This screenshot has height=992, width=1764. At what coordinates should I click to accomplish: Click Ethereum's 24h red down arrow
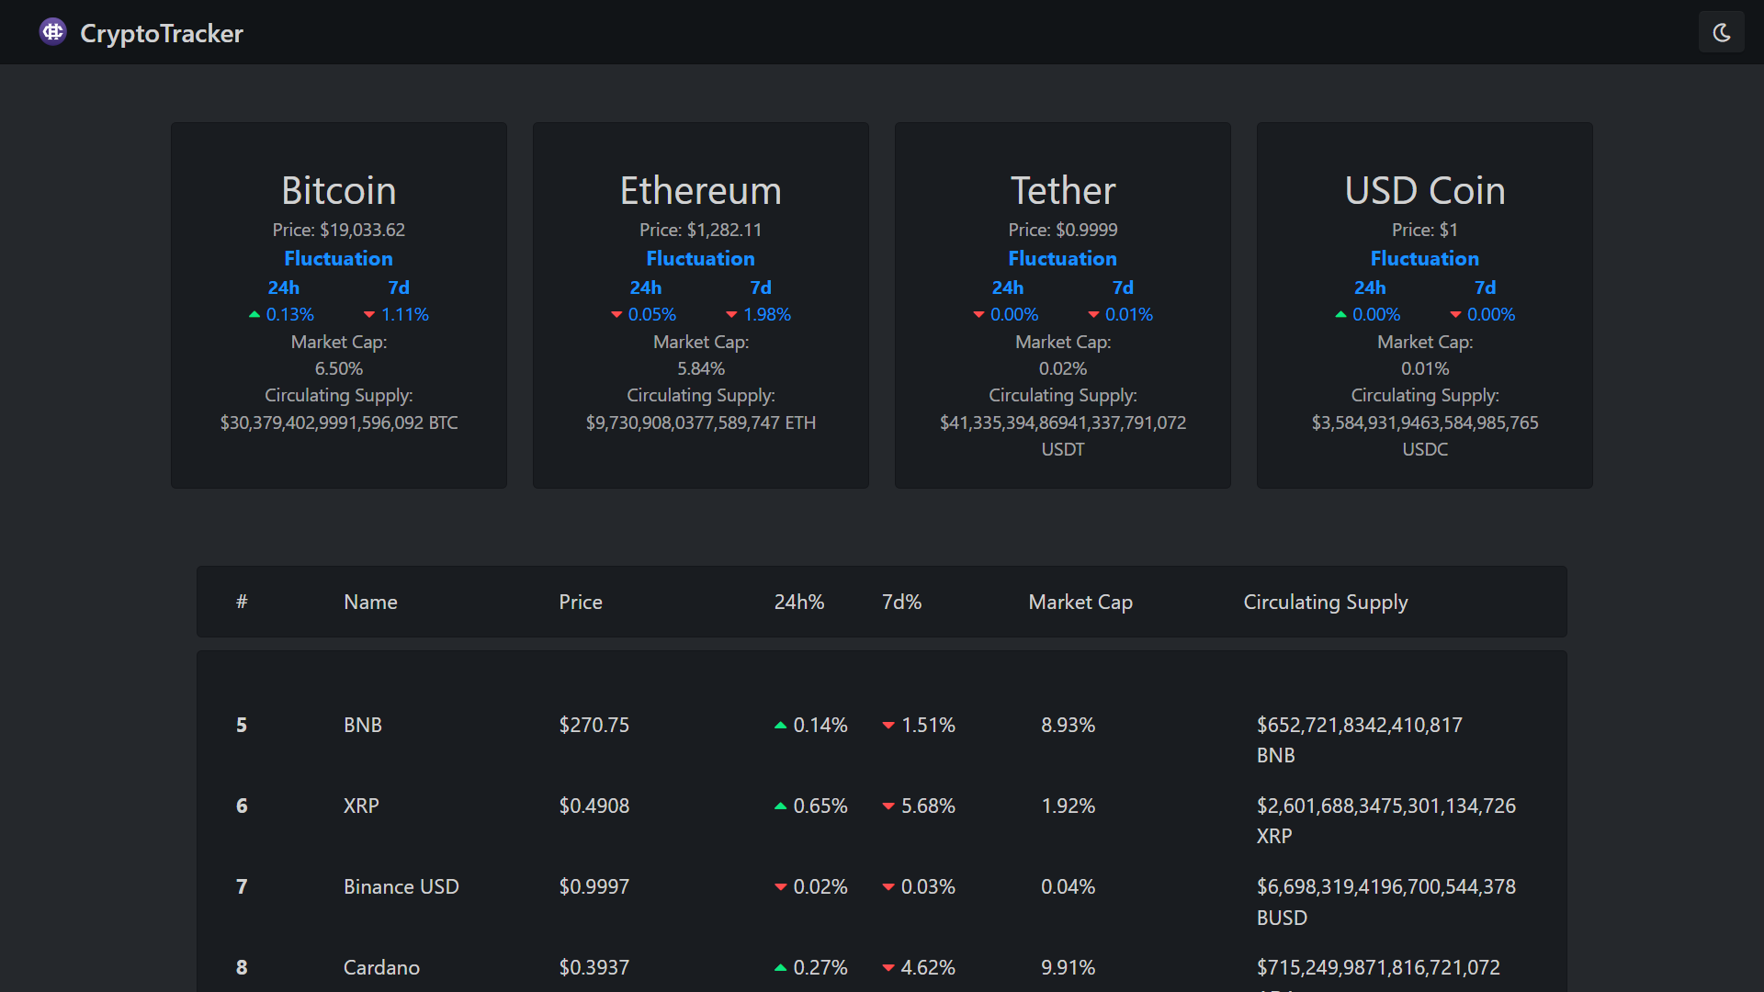[616, 315]
